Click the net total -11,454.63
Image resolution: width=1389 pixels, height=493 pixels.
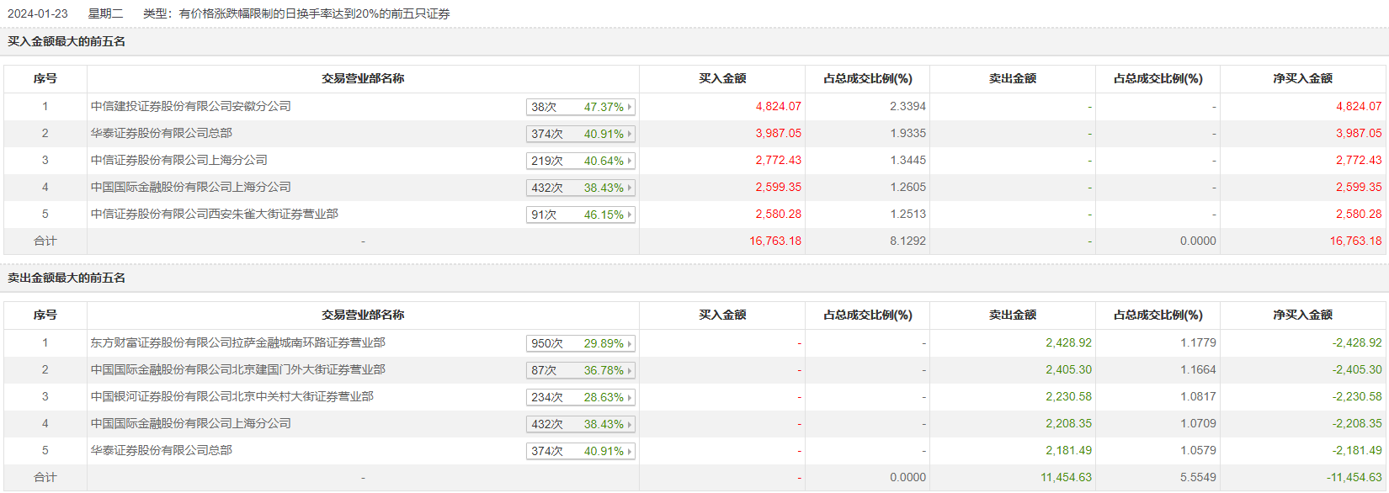tap(1354, 477)
